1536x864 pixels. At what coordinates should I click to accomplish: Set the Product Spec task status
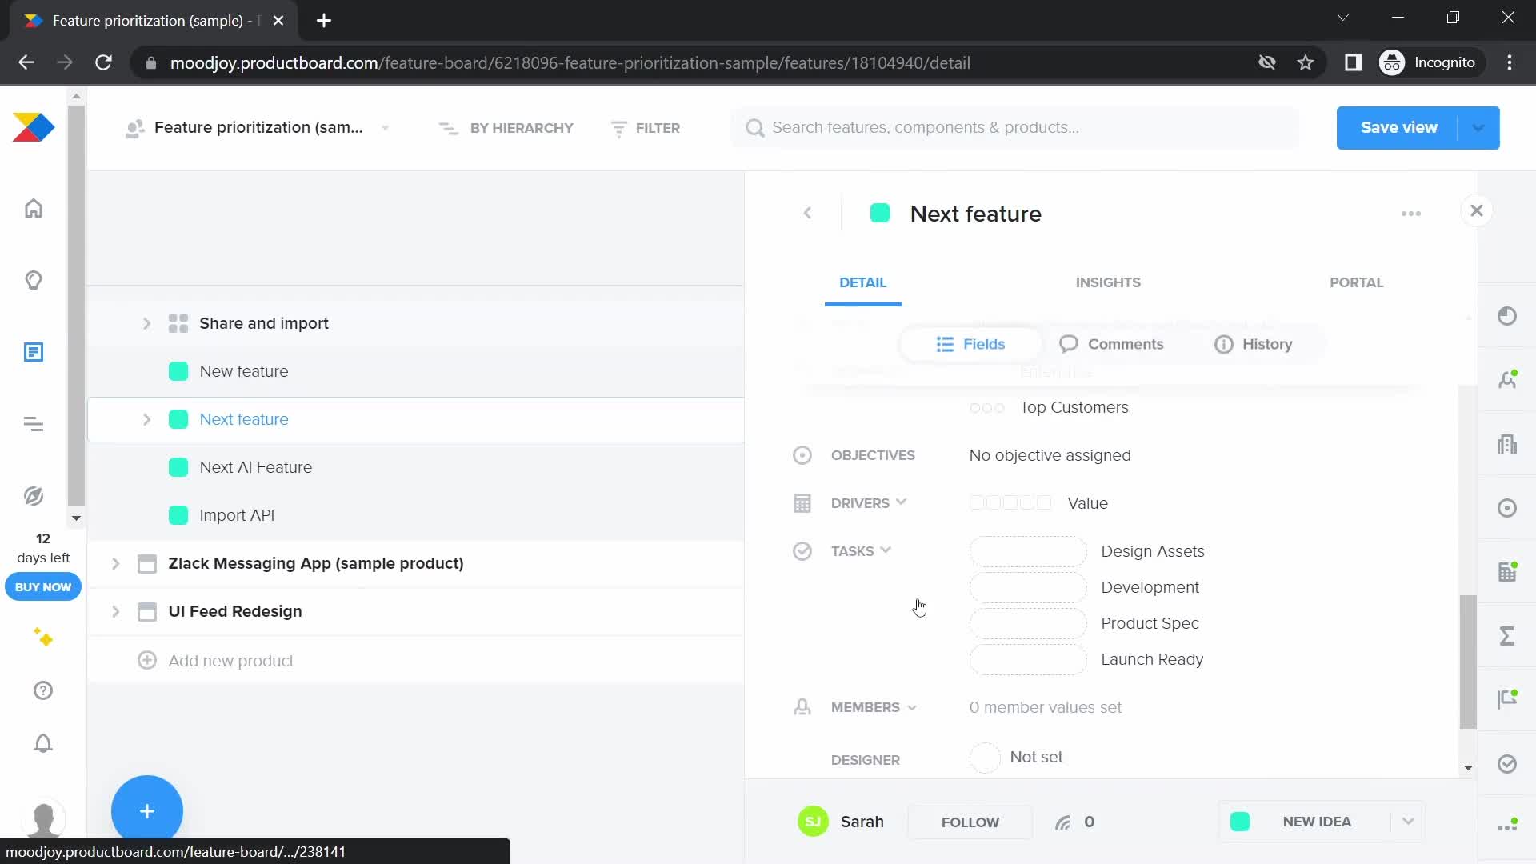pos(1028,623)
